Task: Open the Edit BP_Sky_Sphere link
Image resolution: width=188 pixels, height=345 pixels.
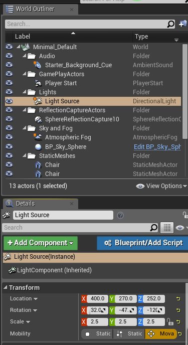Action: [157, 147]
